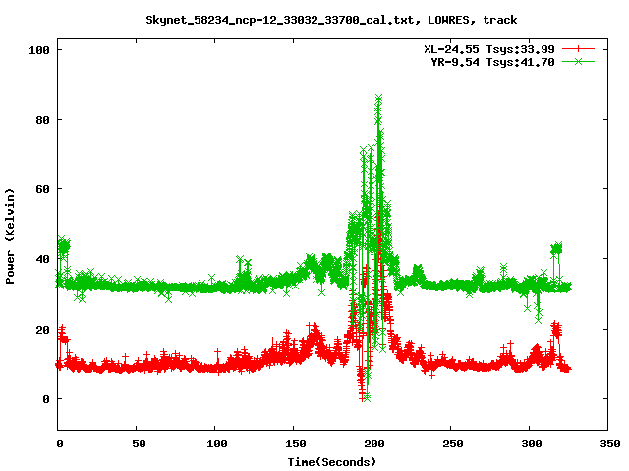Select the XL-24.55 Tsys:33.99 legend entry
This screenshot has width=629, height=471.
pyautogui.click(x=489, y=49)
